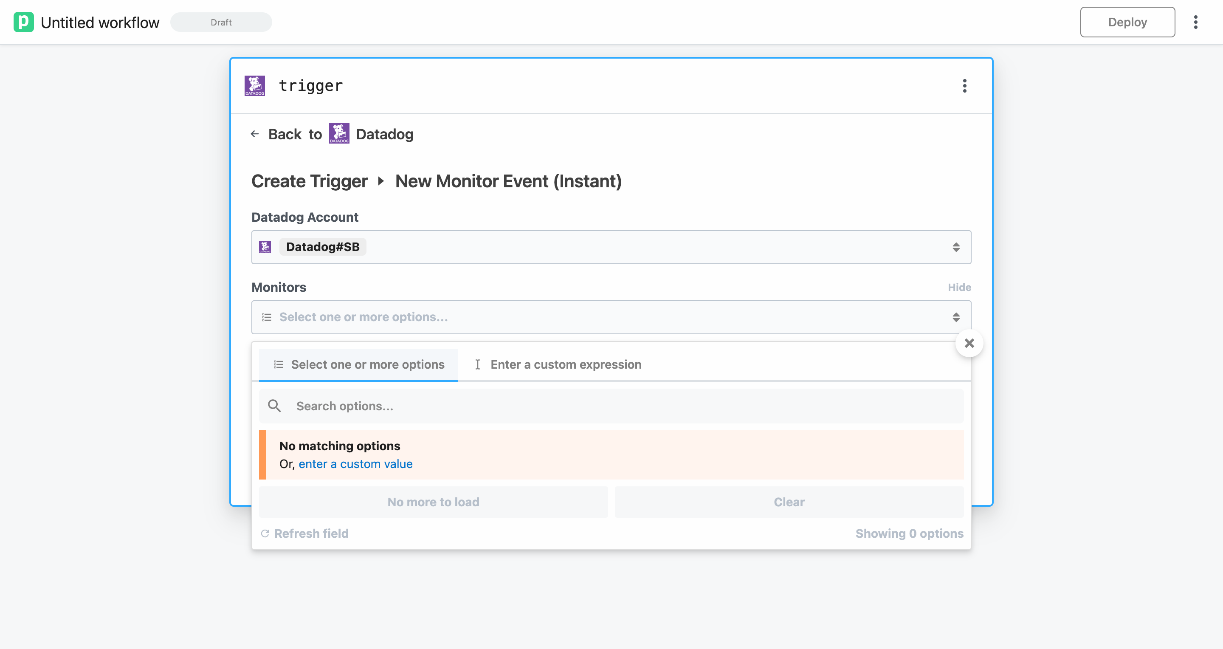This screenshot has width=1223, height=649.
Task: Click the Deploy button
Action: tap(1127, 22)
